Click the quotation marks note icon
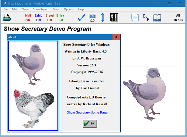187x137 pixels. coord(135,17)
